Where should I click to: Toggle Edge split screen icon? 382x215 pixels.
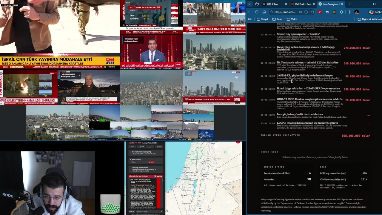(349, 12)
